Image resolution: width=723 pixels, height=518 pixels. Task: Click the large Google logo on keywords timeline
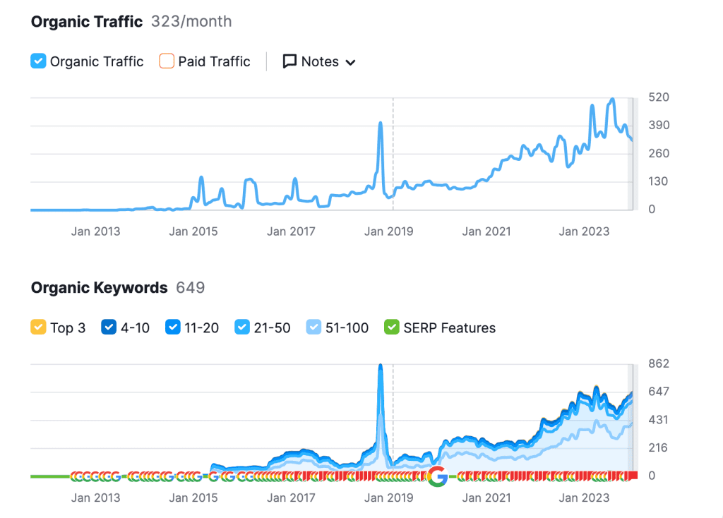[x=437, y=476]
